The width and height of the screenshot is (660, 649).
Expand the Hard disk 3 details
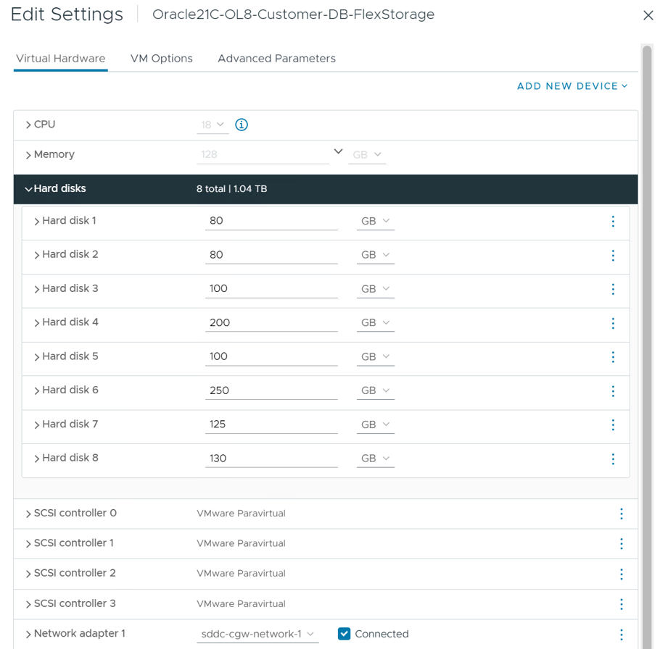[x=37, y=289]
